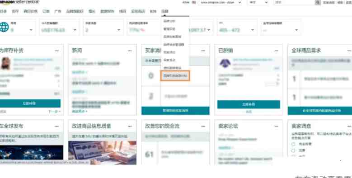Open the 库存 menu in the navigation bar

pyautogui.click(x=15, y=11)
